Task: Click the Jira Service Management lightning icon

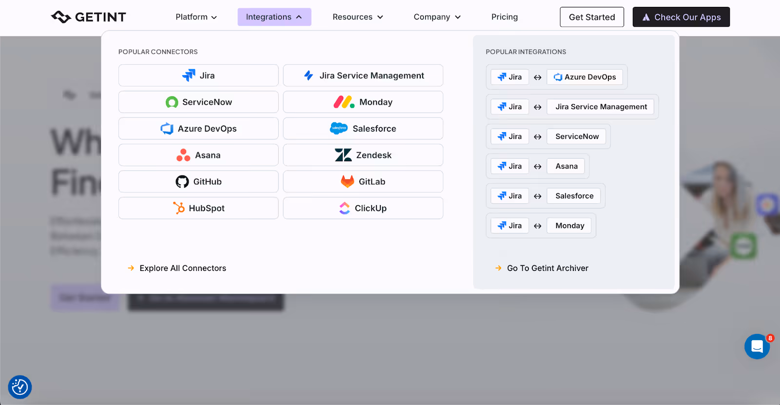Action: pyautogui.click(x=309, y=76)
